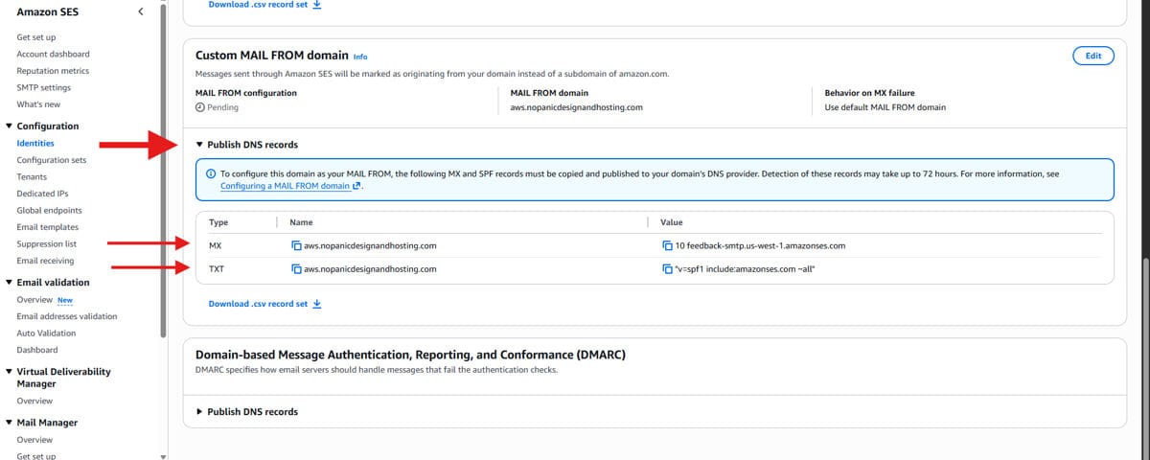Open Configuring a MAIL FROM domain link
1150x460 pixels.
[x=289, y=186]
